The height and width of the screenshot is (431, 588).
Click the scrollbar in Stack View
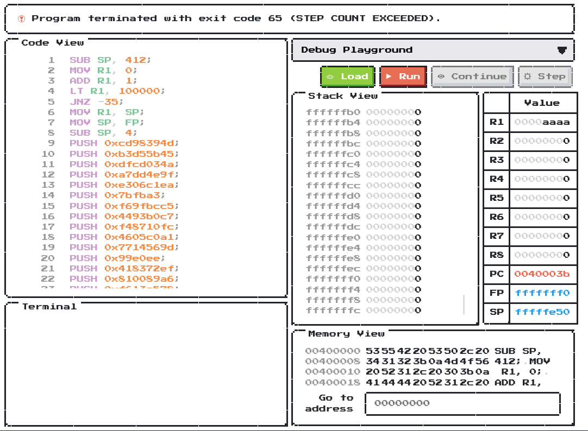(x=464, y=305)
